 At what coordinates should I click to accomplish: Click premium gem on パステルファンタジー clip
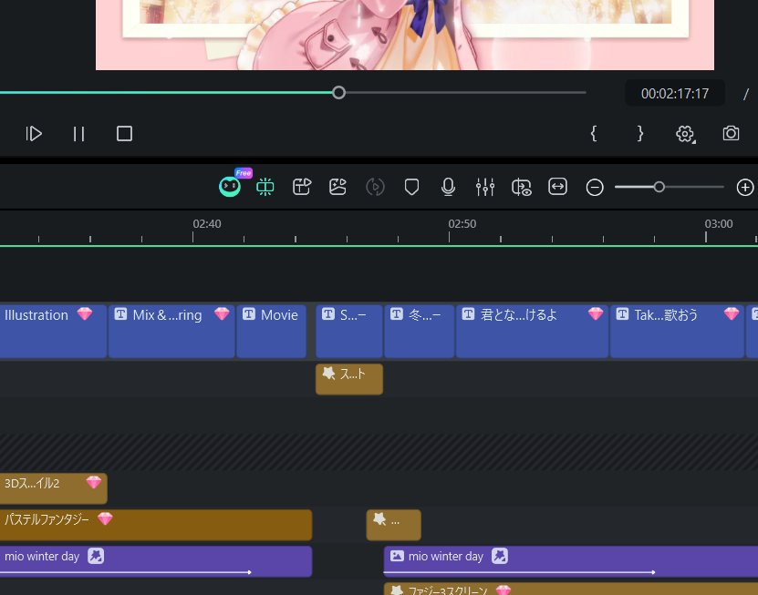pos(105,518)
